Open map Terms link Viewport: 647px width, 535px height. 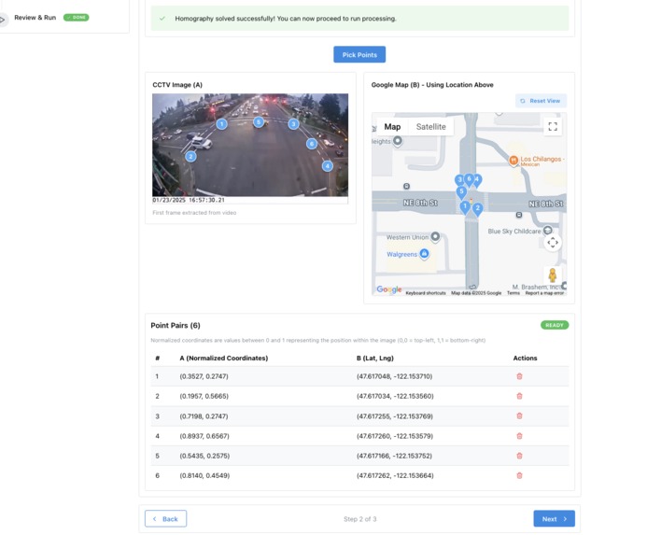coord(513,293)
